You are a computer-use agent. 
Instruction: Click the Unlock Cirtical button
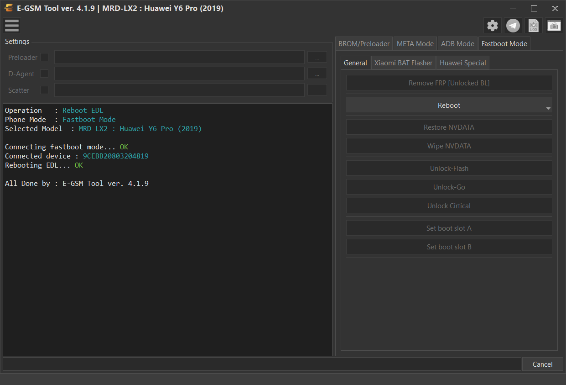point(449,206)
